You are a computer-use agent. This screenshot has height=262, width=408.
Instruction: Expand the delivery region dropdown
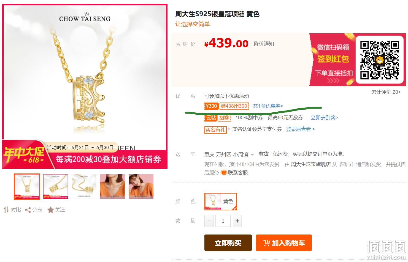252,155
